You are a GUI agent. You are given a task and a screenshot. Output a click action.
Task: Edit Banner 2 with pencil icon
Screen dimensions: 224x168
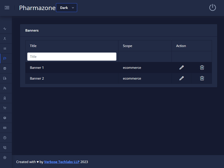[x=181, y=78]
